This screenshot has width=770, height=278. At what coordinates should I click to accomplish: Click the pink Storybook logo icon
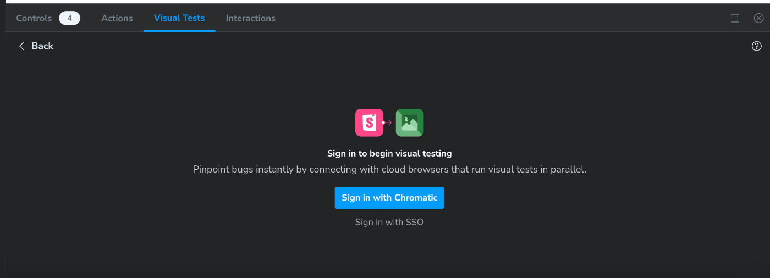369,123
